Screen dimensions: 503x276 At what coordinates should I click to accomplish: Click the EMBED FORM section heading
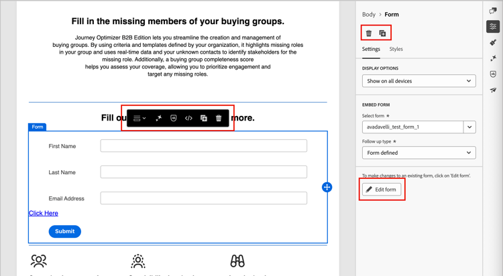(376, 105)
